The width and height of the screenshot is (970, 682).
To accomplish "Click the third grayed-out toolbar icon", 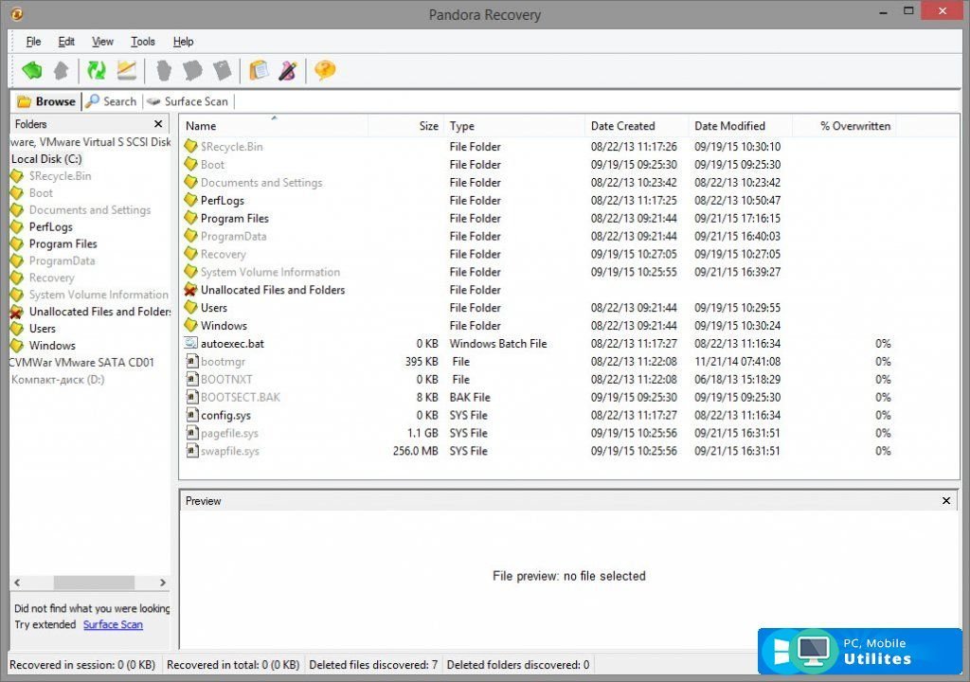I will click(x=222, y=70).
